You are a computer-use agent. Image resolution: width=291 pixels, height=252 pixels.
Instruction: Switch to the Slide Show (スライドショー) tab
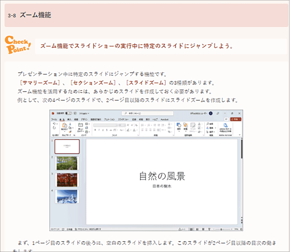click(123, 119)
